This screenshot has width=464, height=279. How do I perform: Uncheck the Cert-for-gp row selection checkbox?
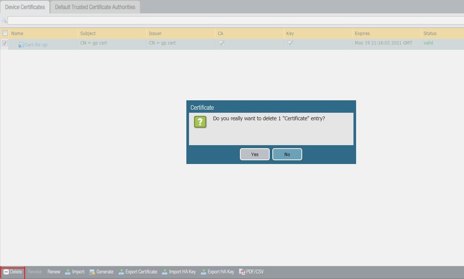click(x=5, y=43)
